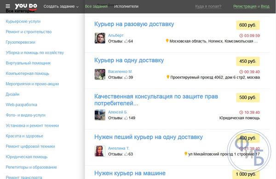This screenshot has height=179, width=276.
Task: Expand the Создать задание dropdown
Action: click(x=61, y=6)
